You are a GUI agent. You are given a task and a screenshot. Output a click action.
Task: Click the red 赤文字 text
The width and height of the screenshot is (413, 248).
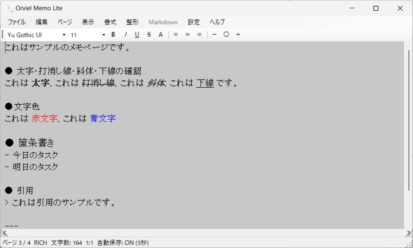[44, 119]
